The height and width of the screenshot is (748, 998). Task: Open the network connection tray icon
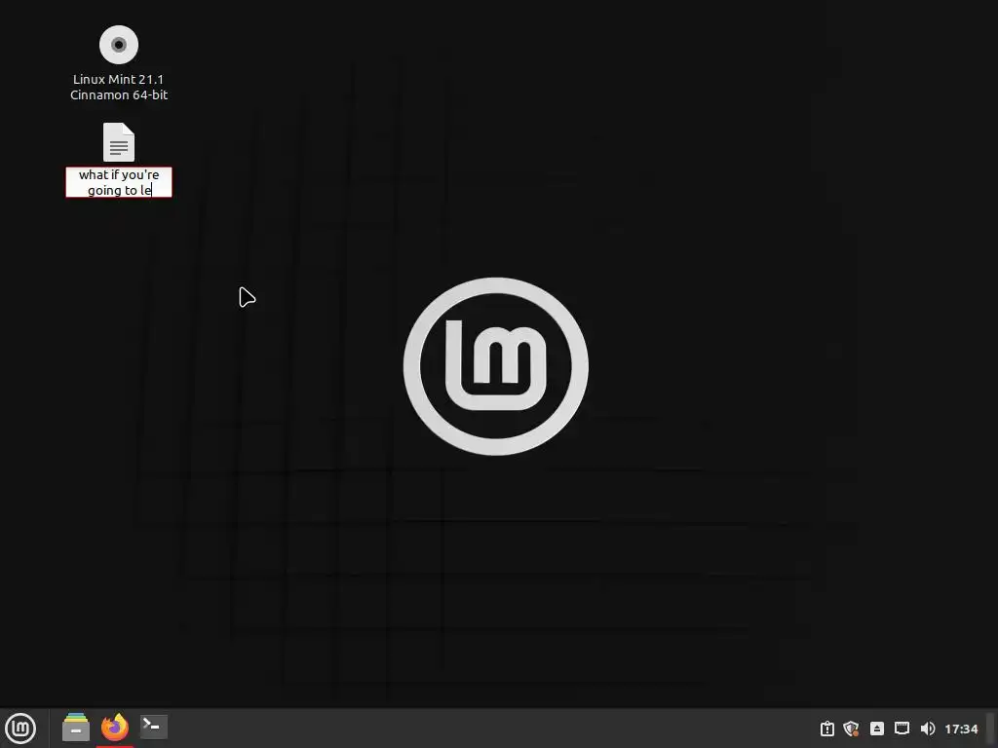click(x=902, y=729)
